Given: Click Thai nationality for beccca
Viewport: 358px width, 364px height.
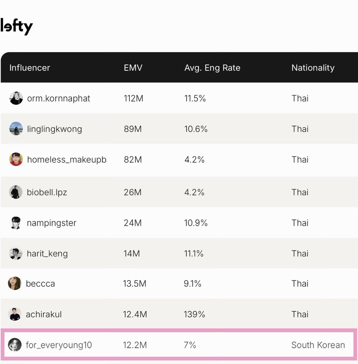Looking at the screenshot, I should [x=300, y=284].
